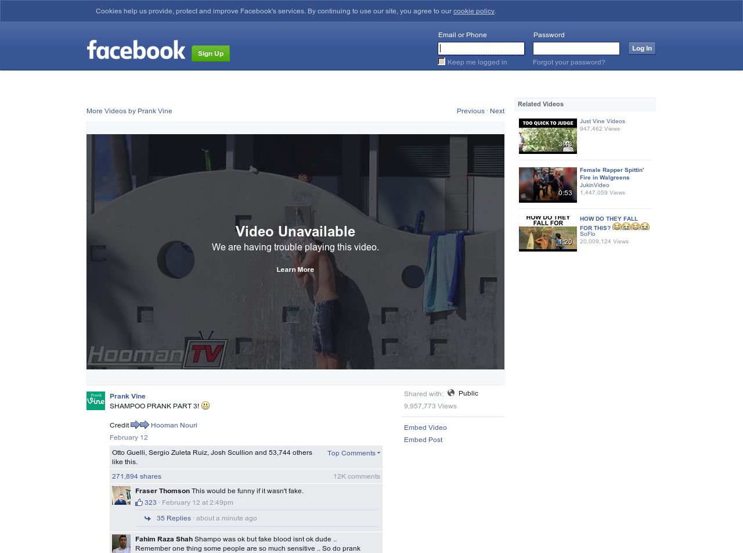Open JukinVideo channel link
The image size is (743, 553).
(x=594, y=185)
